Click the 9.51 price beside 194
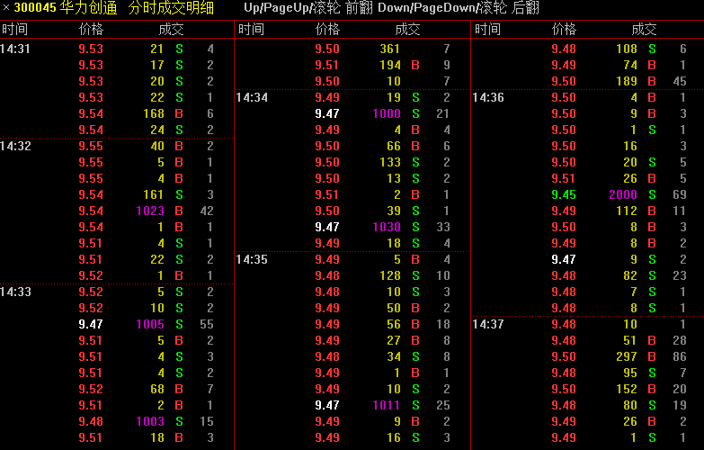 (327, 65)
